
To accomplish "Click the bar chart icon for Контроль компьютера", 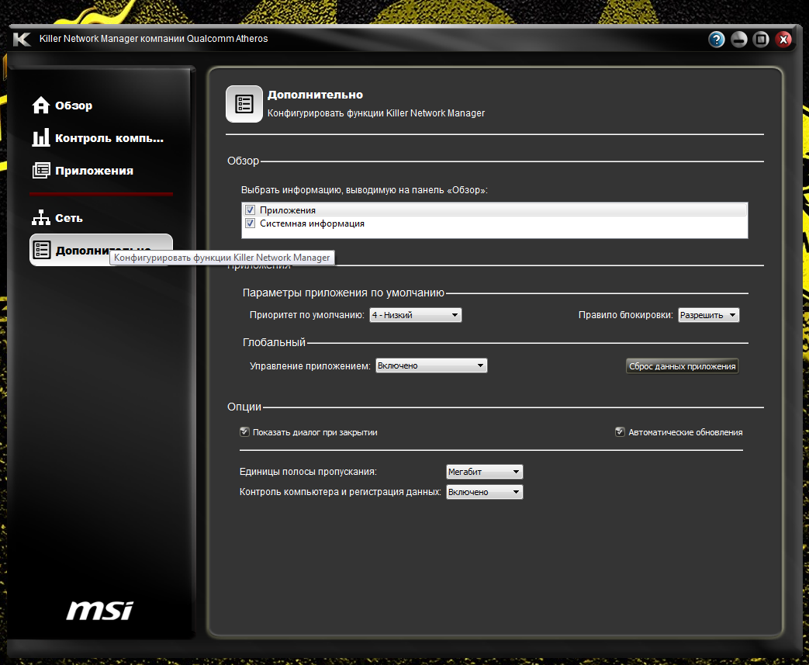I will pyautogui.click(x=41, y=138).
